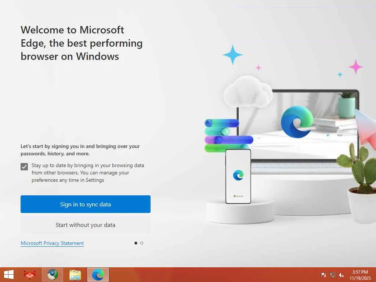
Task: Click the "Stay up to date" checkbox label
Action: (x=88, y=173)
